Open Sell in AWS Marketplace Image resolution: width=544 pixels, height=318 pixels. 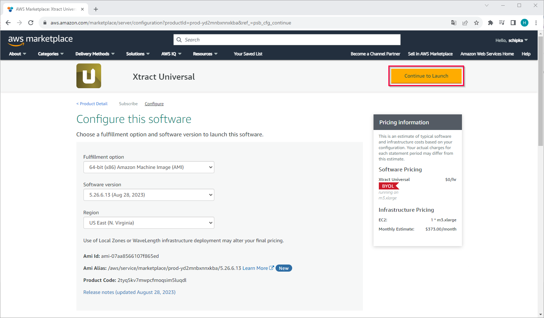(430, 54)
